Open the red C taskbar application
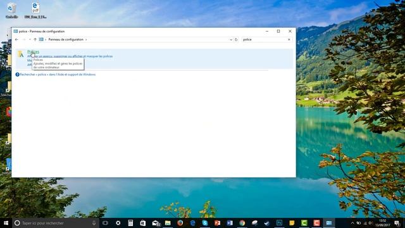Image resolution: width=405 pixels, height=228 pixels. point(316,223)
